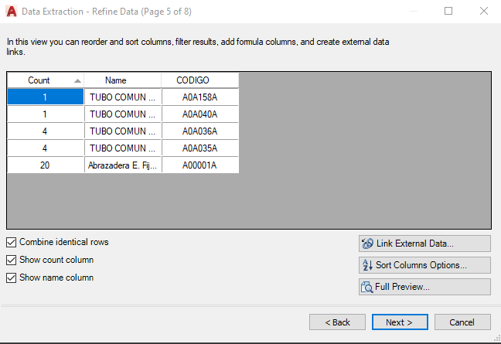Select the Name cell in A0A040A row
501x344 pixels.
coord(123,114)
